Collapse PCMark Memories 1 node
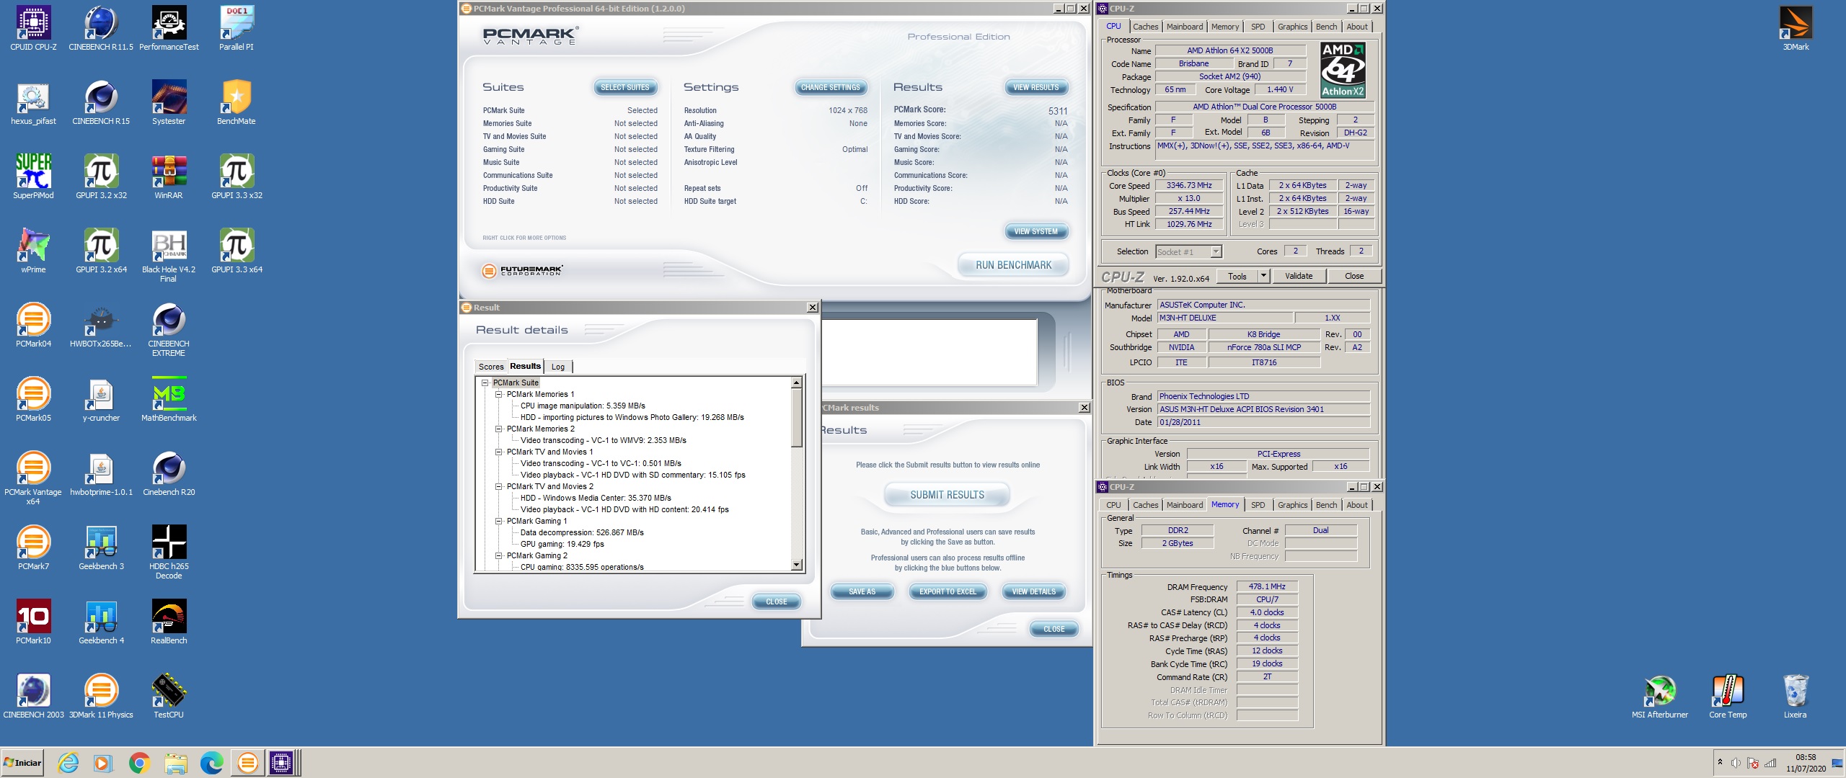This screenshot has height=778, width=1846. (x=498, y=395)
